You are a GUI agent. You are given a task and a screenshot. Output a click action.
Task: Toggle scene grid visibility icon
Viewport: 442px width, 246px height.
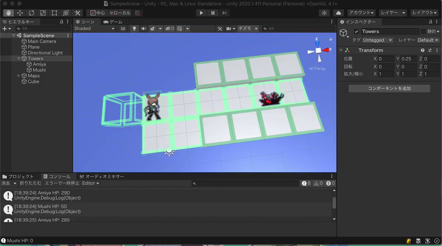click(x=180, y=28)
